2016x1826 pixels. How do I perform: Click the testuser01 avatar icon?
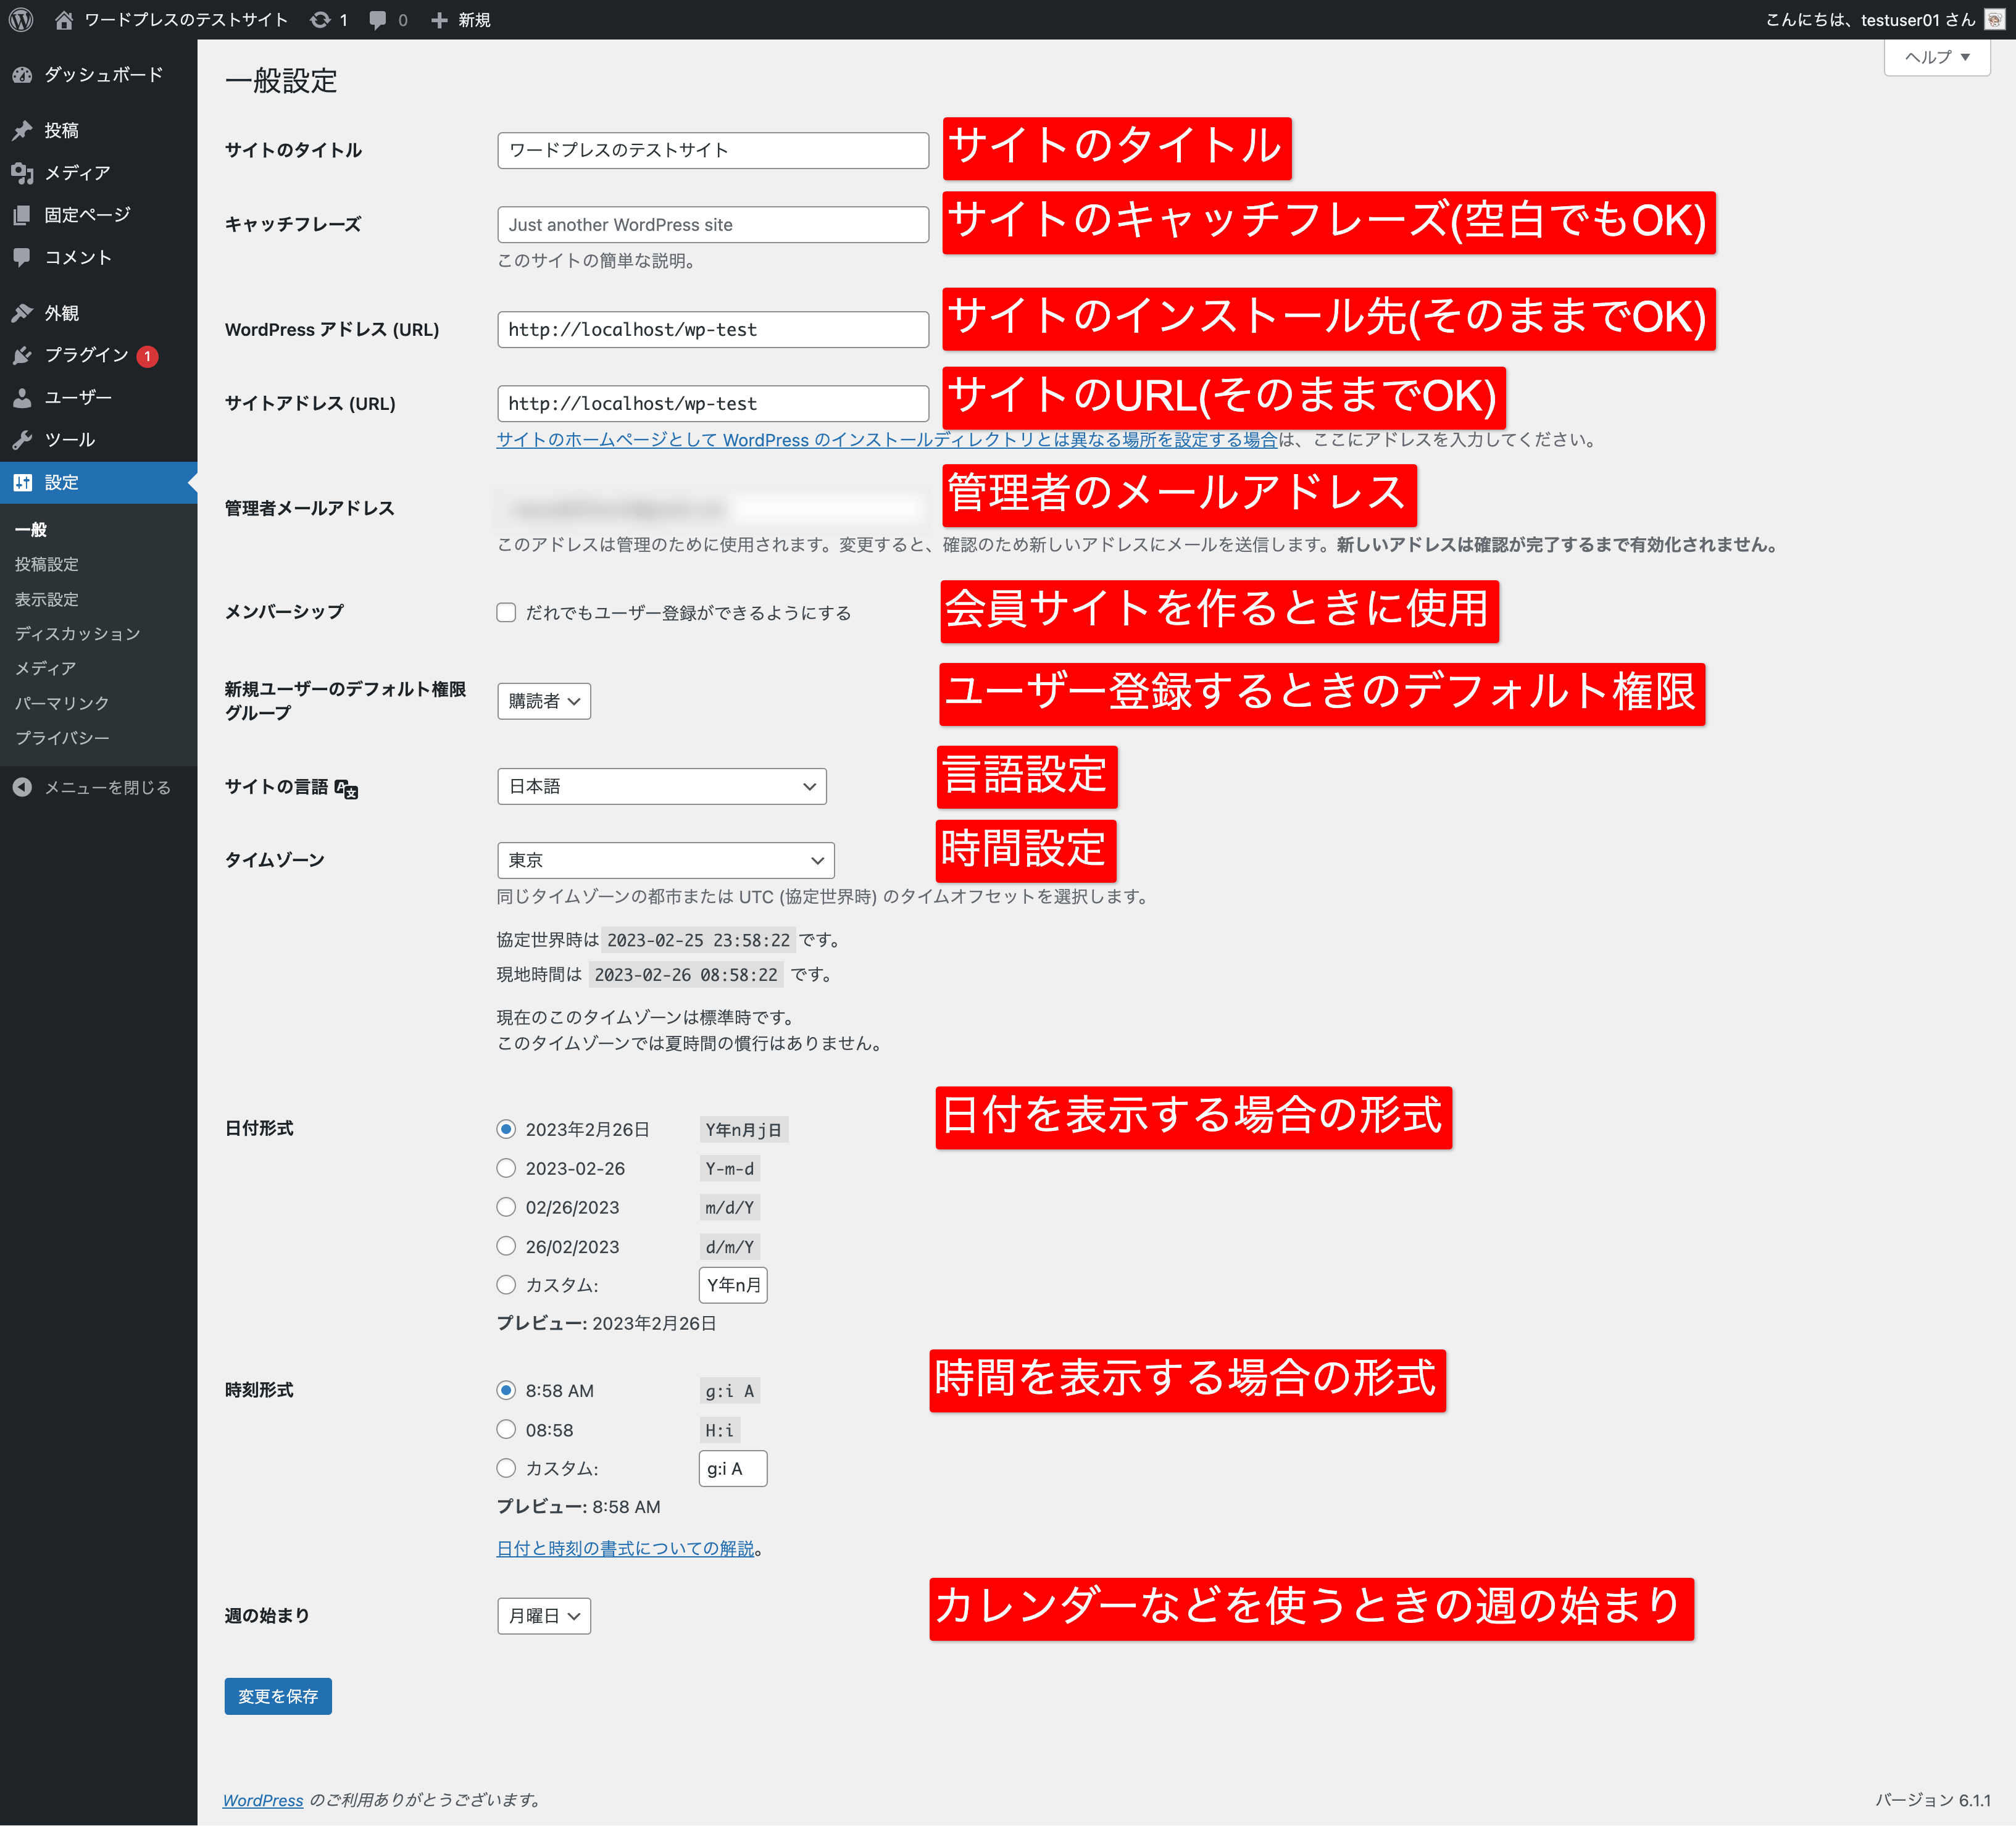click(1994, 19)
